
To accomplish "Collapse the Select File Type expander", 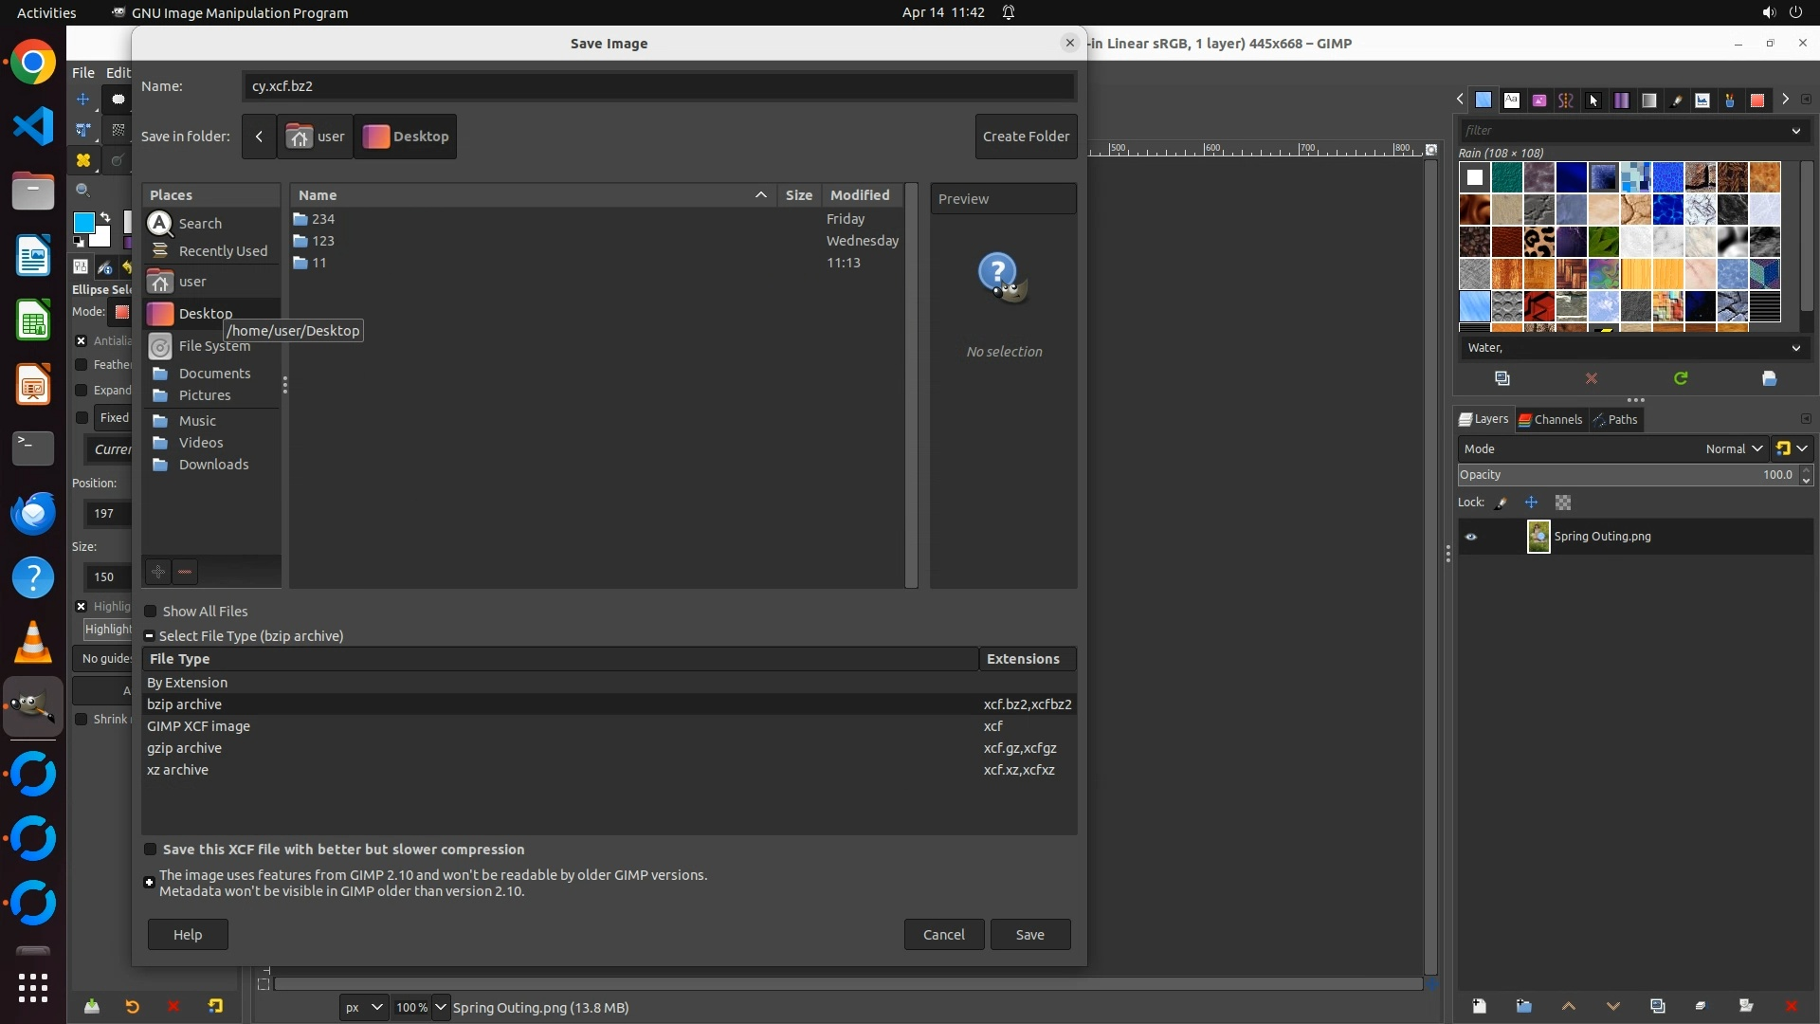I will [x=149, y=636].
